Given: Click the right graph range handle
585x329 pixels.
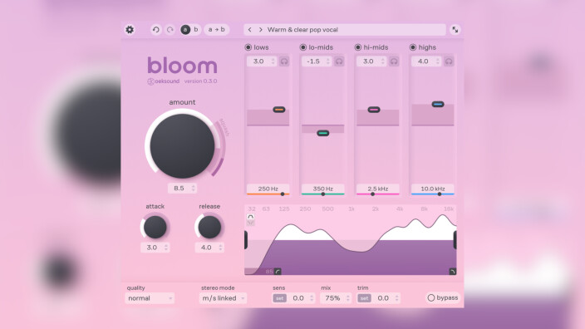Looking at the screenshot, I should tap(455, 240).
